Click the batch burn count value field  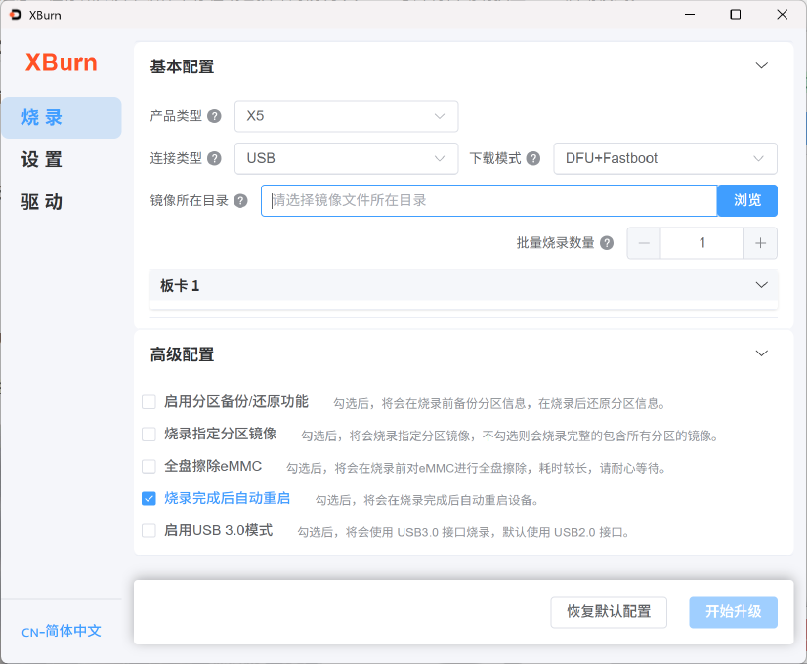click(x=702, y=243)
